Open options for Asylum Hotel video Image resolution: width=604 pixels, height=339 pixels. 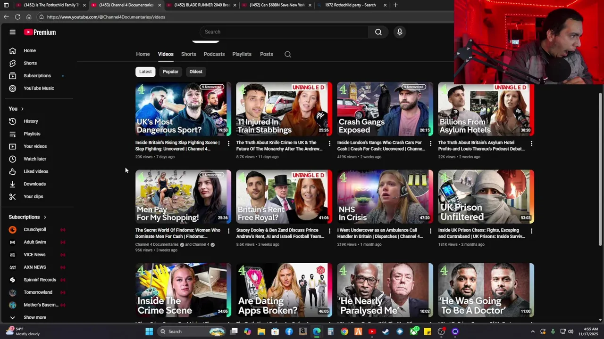[x=531, y=143]
